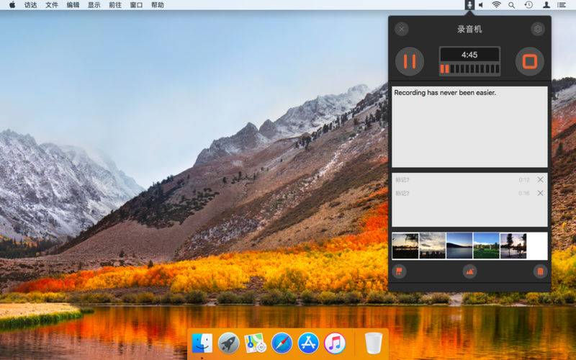Click the trash icon at the recorder's bottom right
Image resolution: width=576 pixels, height=360 pixels.
[x=540, y=272]
